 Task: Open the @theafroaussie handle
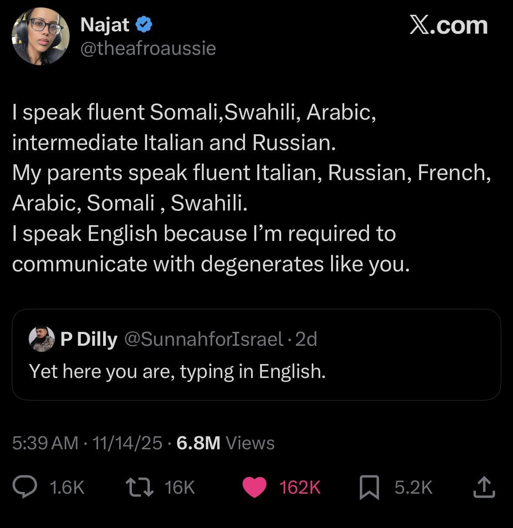click(148, 48)
